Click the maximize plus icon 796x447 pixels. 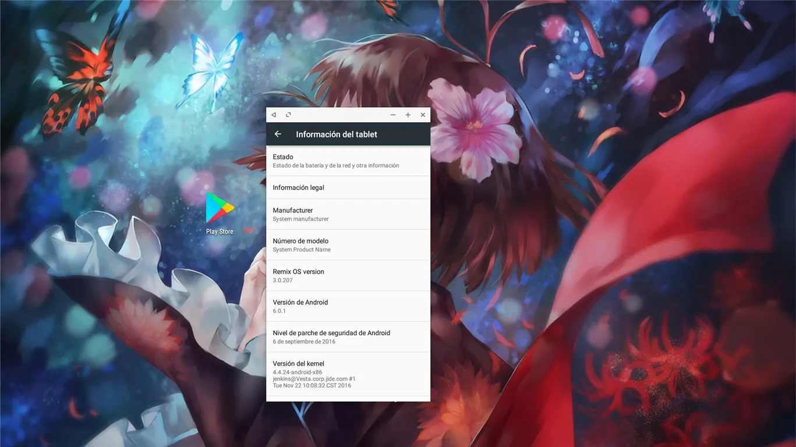408,115
